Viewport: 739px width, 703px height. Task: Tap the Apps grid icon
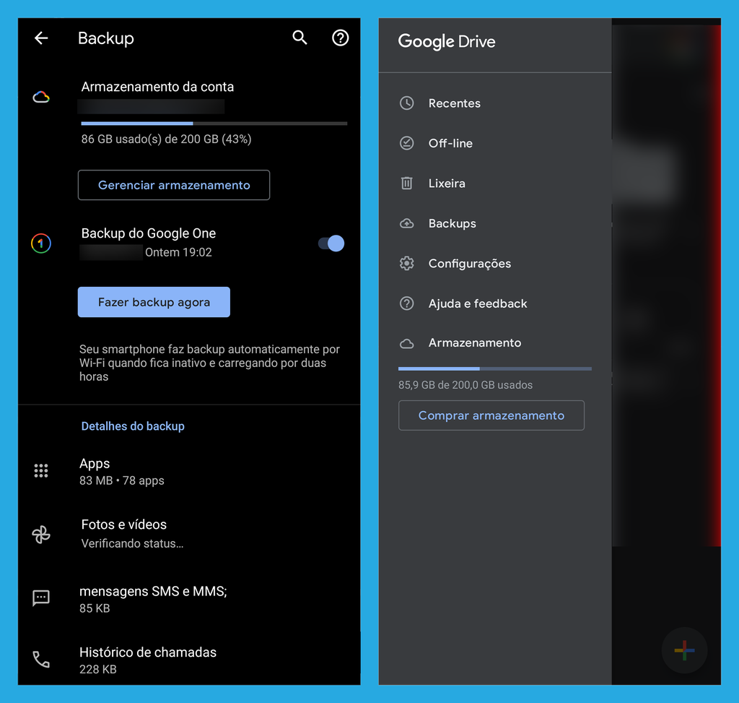coord(41,470)
